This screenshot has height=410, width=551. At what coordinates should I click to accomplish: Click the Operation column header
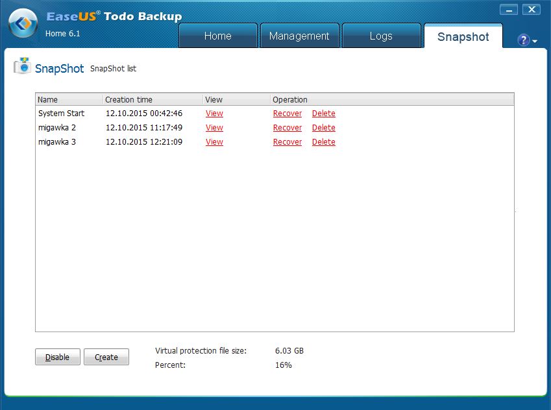tap(392, 99)
